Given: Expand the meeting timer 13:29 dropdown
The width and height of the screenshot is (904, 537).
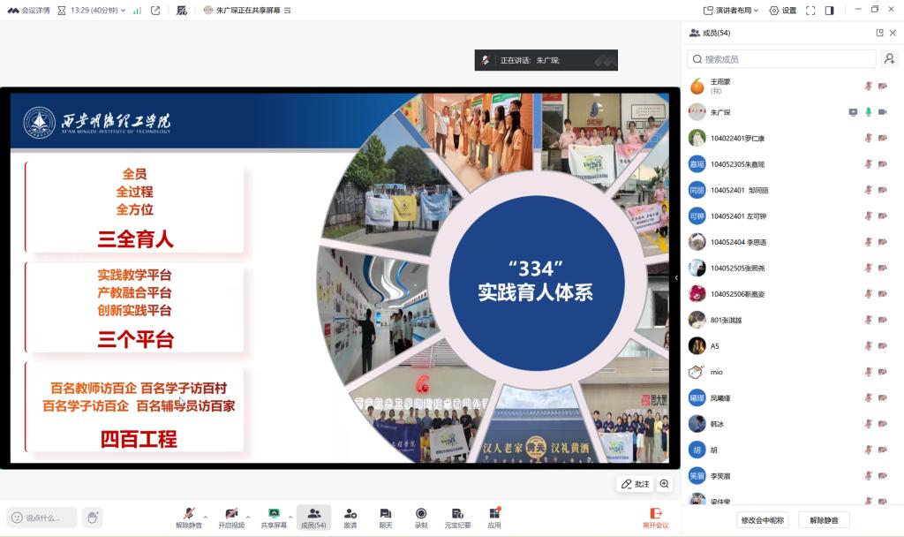Looking at the screenshot, I should [x=123, y=11].
